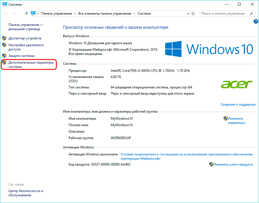Click processor value Intel Core i3-4005U
This screenshot has width=259, height=203.
click(150, 71)
